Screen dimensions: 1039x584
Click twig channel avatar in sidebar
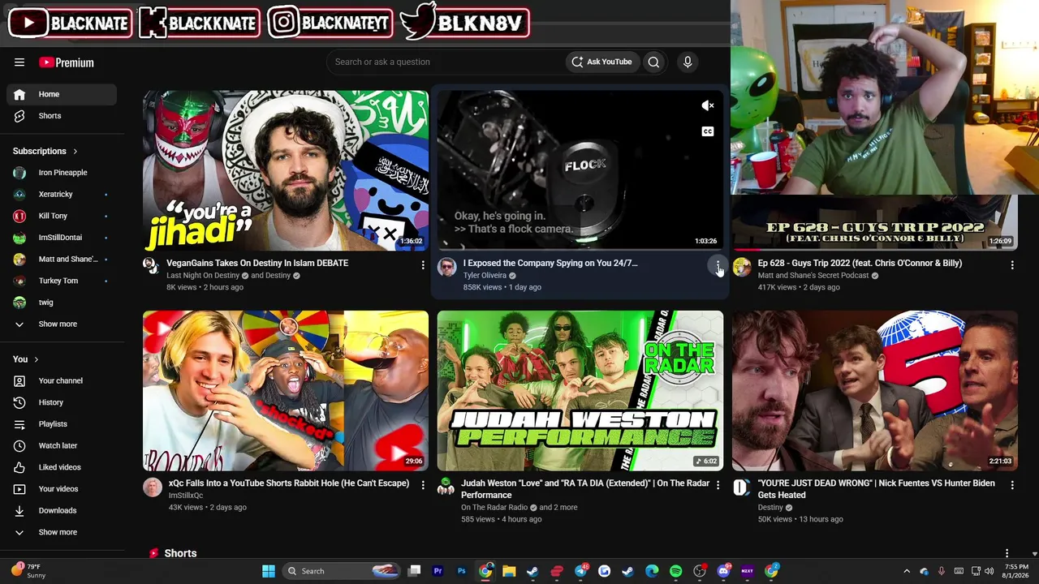[x=19, y=303]
